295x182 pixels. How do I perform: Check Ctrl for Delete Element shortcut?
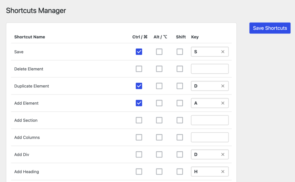139,69
